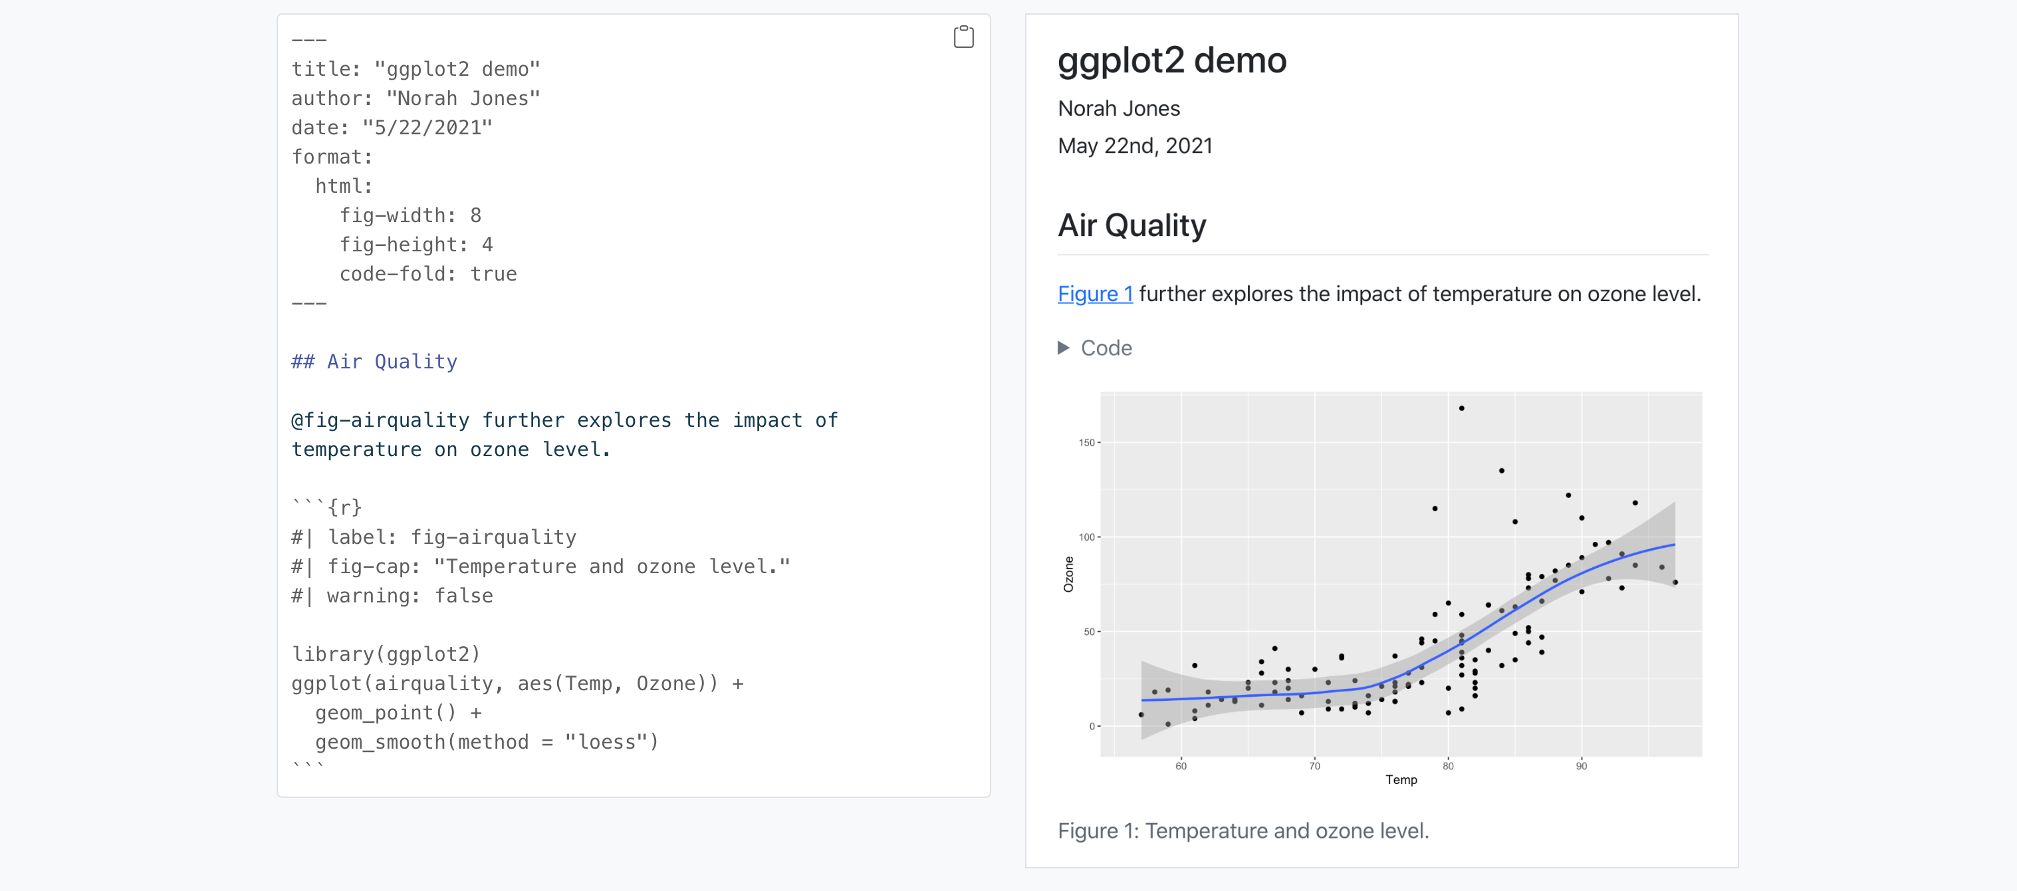This screenshot has width=2017, height=891.
Task: Click the rendered ggplot2 demo title
Action: [1171, 61]
